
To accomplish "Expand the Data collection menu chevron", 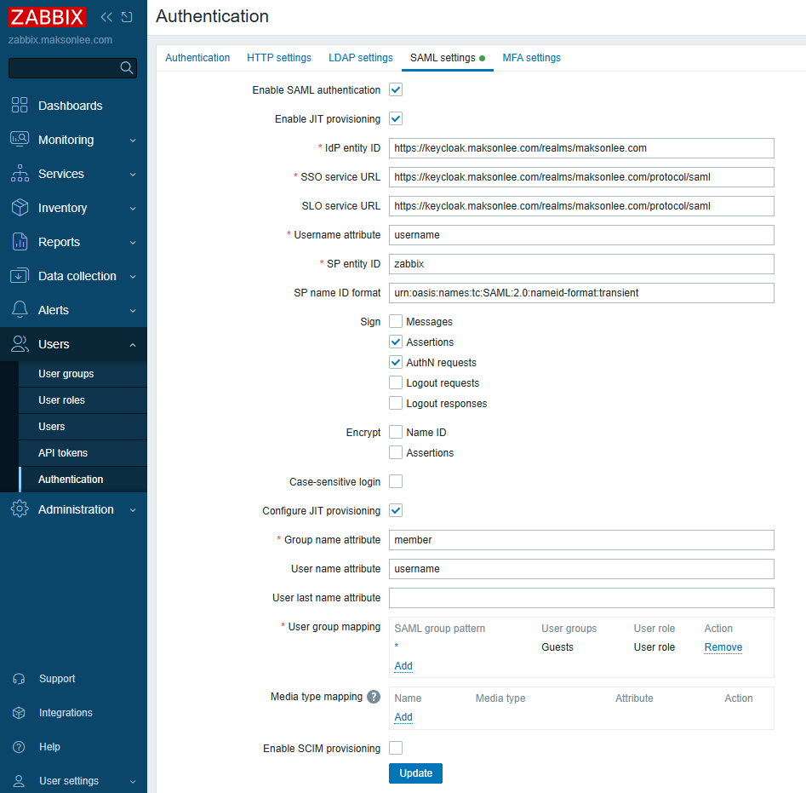I will click(133, 276).
